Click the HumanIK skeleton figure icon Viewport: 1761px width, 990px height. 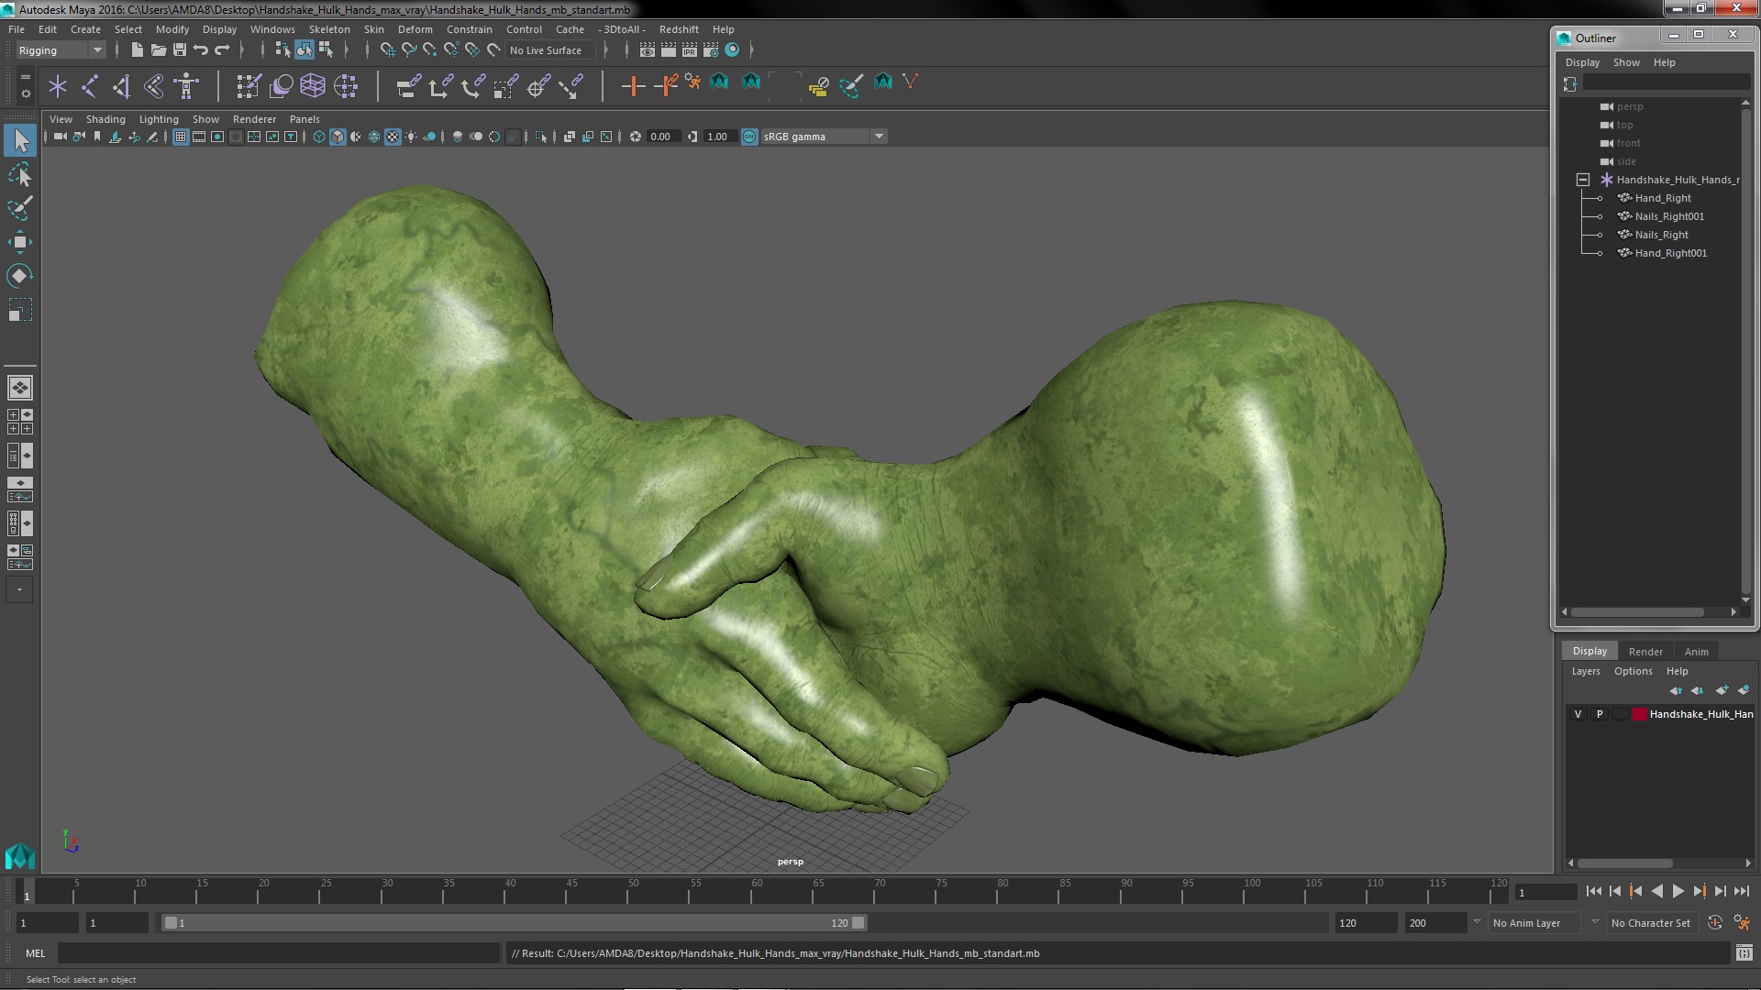tap(186, 86)
